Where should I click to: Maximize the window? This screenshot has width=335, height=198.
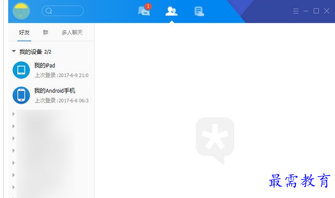[316, 11]
